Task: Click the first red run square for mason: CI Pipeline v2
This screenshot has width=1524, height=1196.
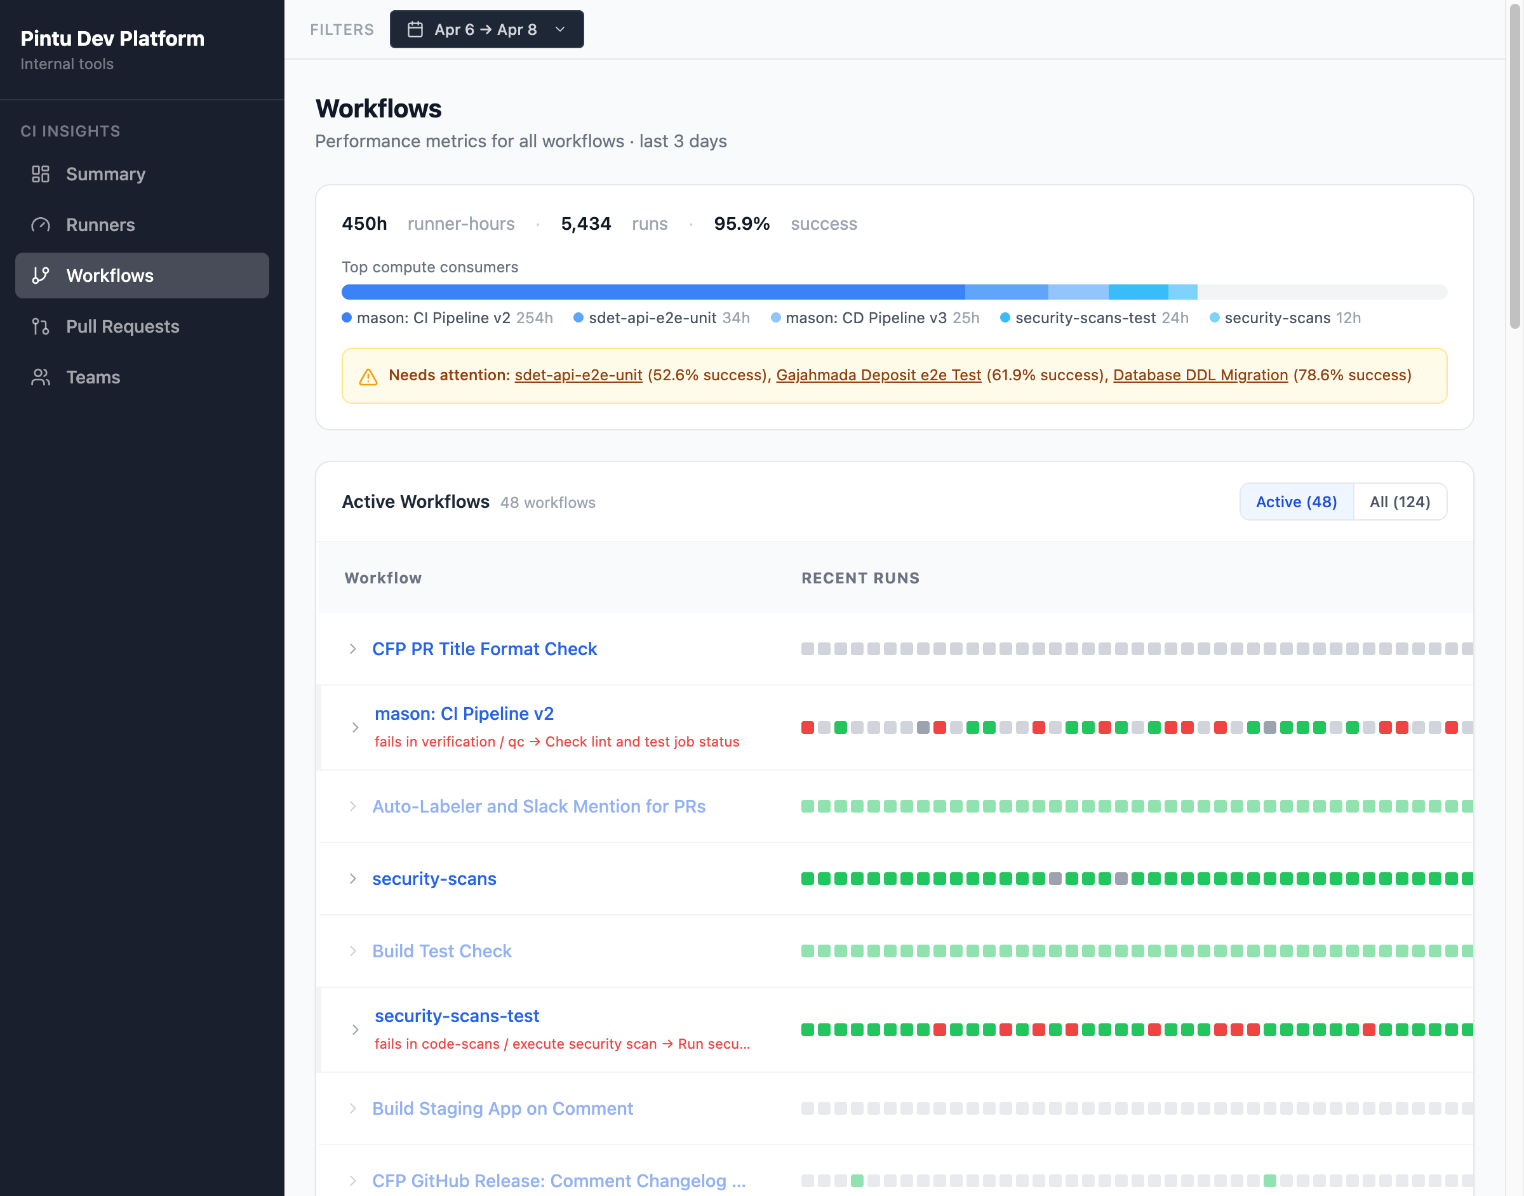Action: [808, 728]
